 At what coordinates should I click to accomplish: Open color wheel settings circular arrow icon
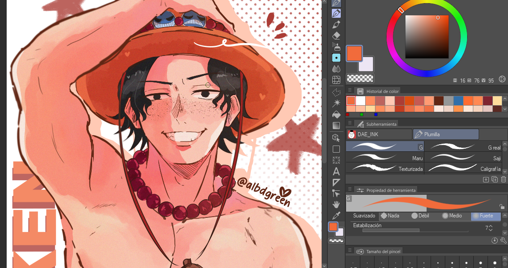pos(502,79)
